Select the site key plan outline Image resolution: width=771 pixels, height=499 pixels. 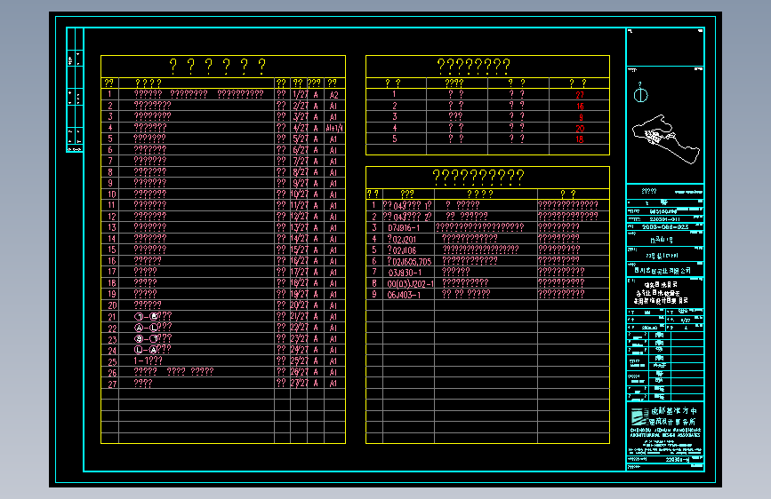click(666, 139)
